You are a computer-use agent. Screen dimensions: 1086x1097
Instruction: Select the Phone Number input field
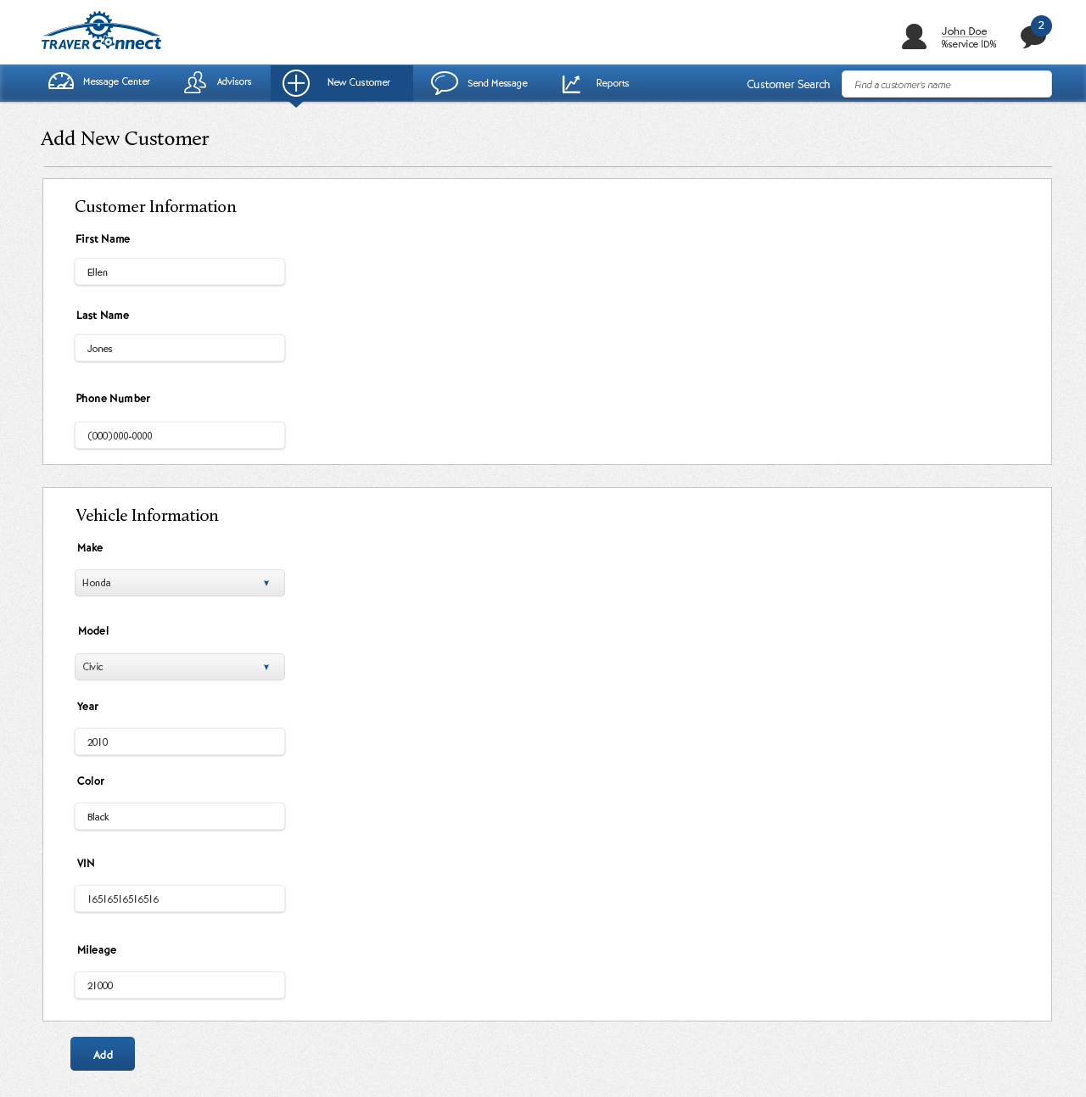pos(180,436)
